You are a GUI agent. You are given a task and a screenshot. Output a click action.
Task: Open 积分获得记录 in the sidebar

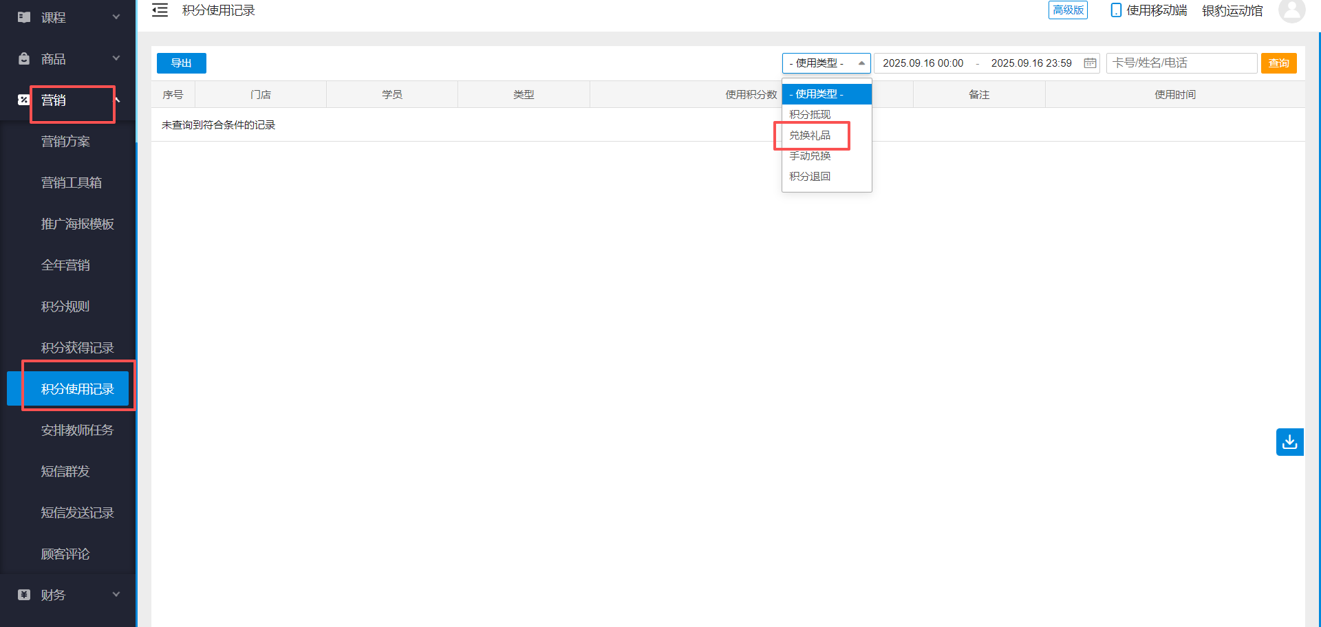pos(77,348)
